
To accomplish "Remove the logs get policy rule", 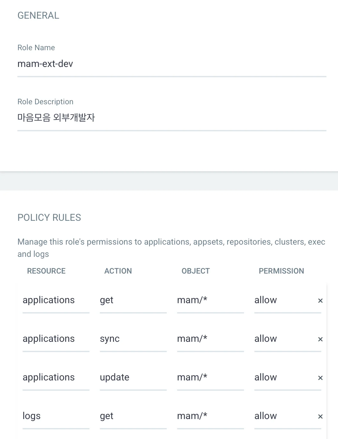I will [320, 416].
